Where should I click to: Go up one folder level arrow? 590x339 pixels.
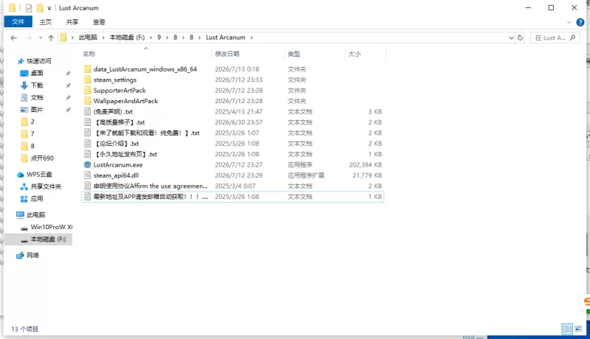(51, 38)
